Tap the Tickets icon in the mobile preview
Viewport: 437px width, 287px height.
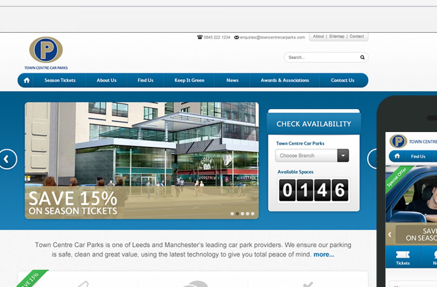[403, 254]
